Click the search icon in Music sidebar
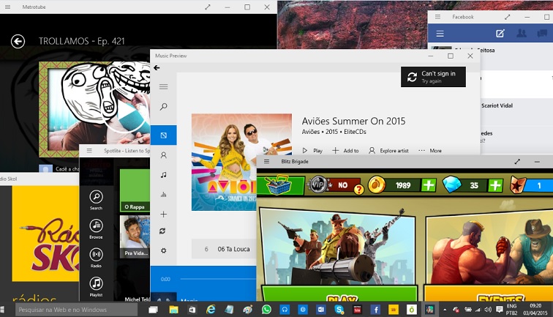553x317 pixels. 163,107
